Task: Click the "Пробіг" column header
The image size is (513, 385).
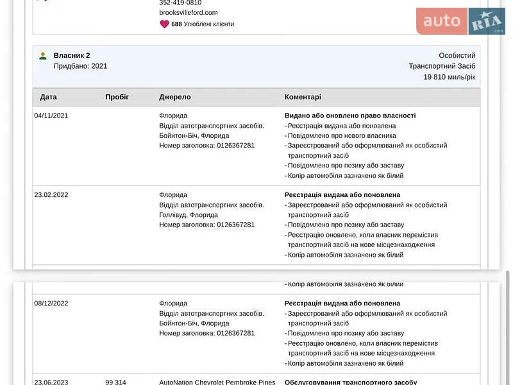Action: pos(117,97)
